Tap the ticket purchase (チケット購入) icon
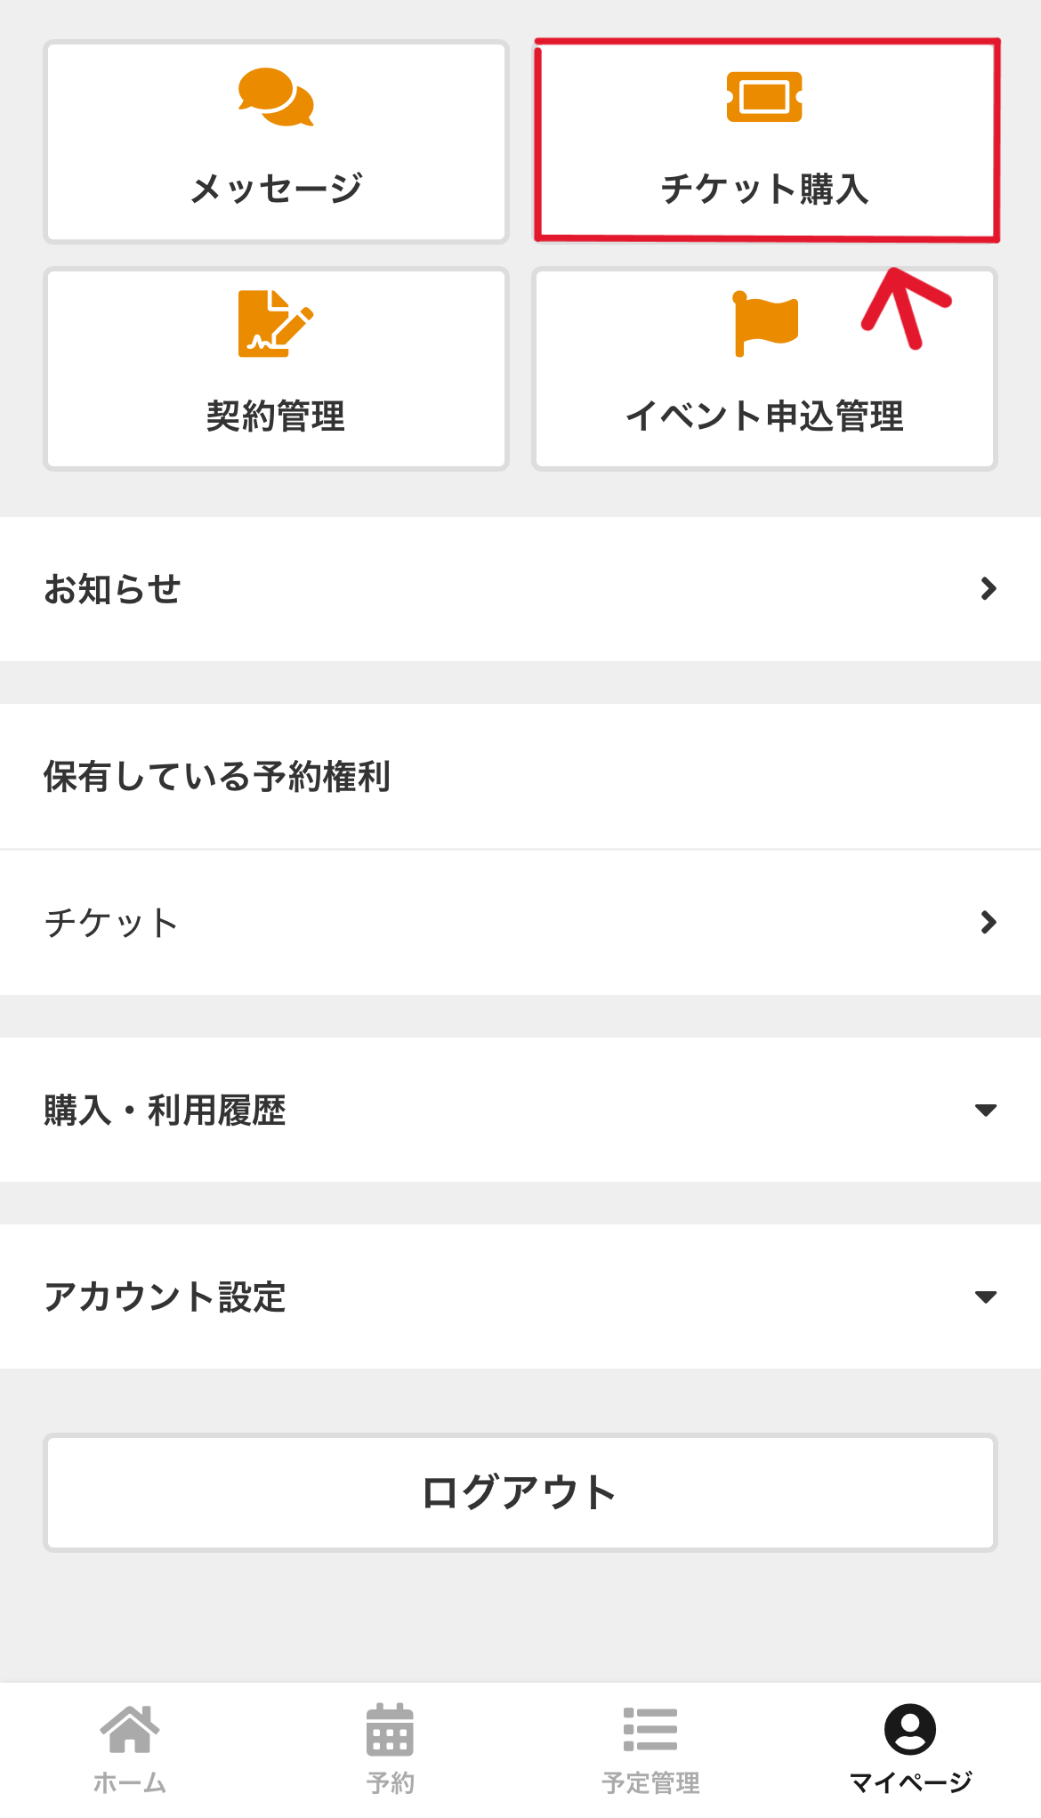Image resolution: width=1041 pixels, height=1818 pixels. point(764,96)
